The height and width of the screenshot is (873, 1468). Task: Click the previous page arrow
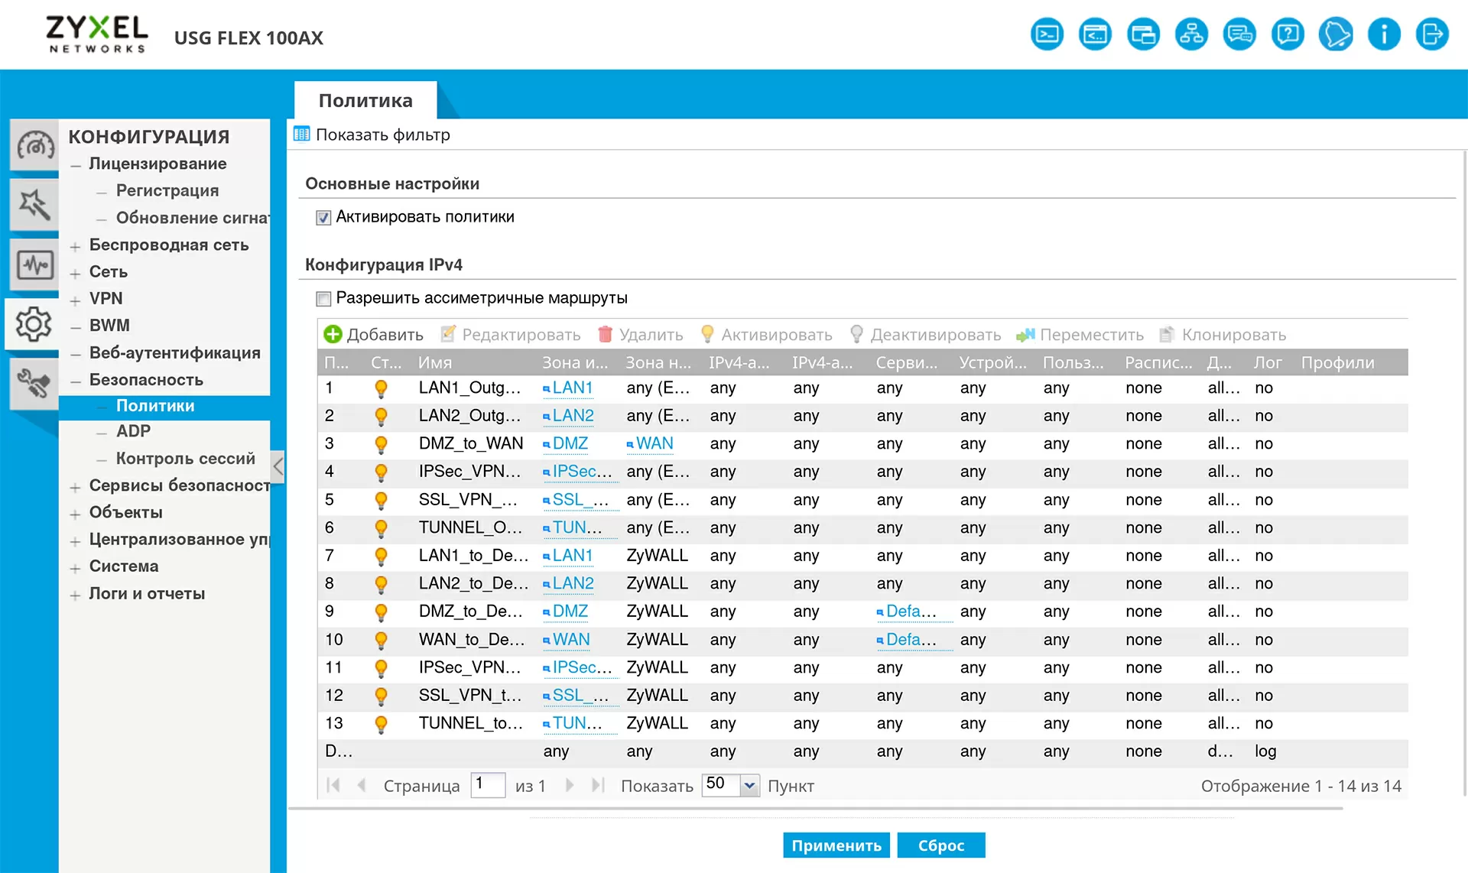[362, 785]
